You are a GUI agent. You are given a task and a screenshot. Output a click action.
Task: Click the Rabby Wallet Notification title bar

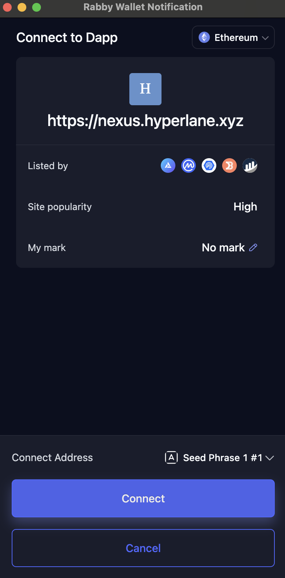click(x=143, y=7)
